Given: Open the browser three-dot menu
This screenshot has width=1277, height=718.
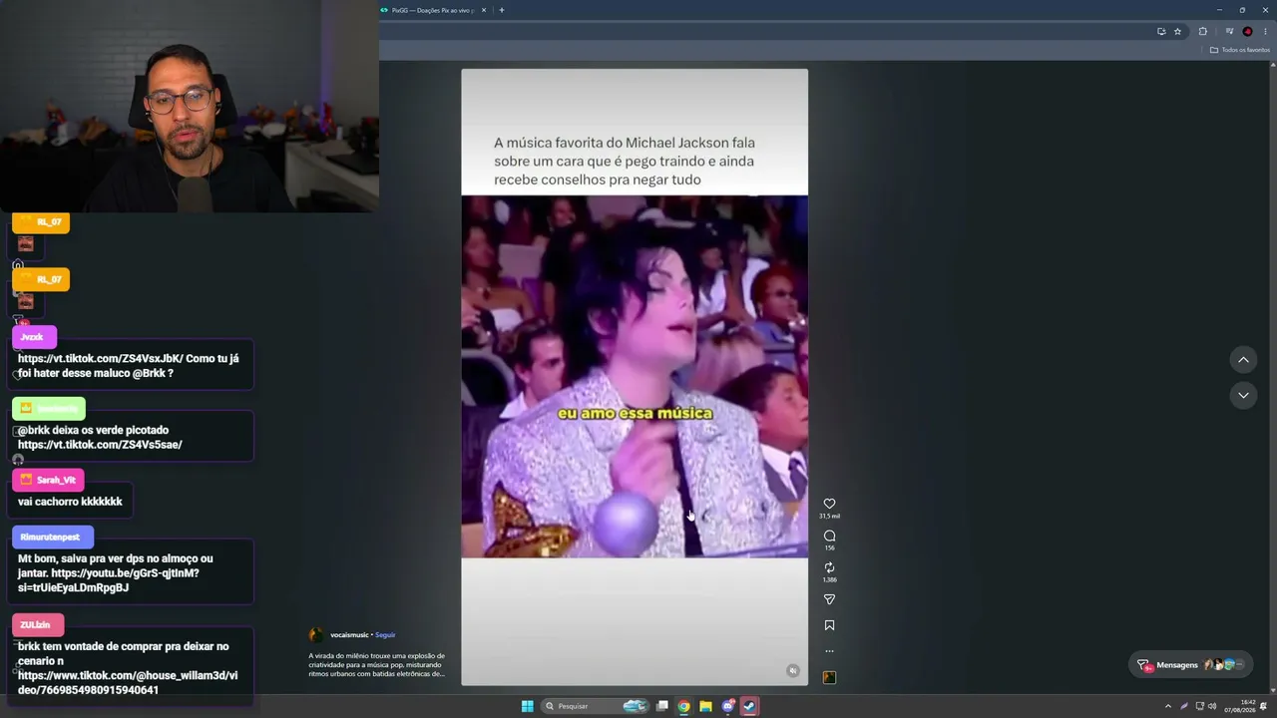Looking at the screenshot, I should 1265,31.
